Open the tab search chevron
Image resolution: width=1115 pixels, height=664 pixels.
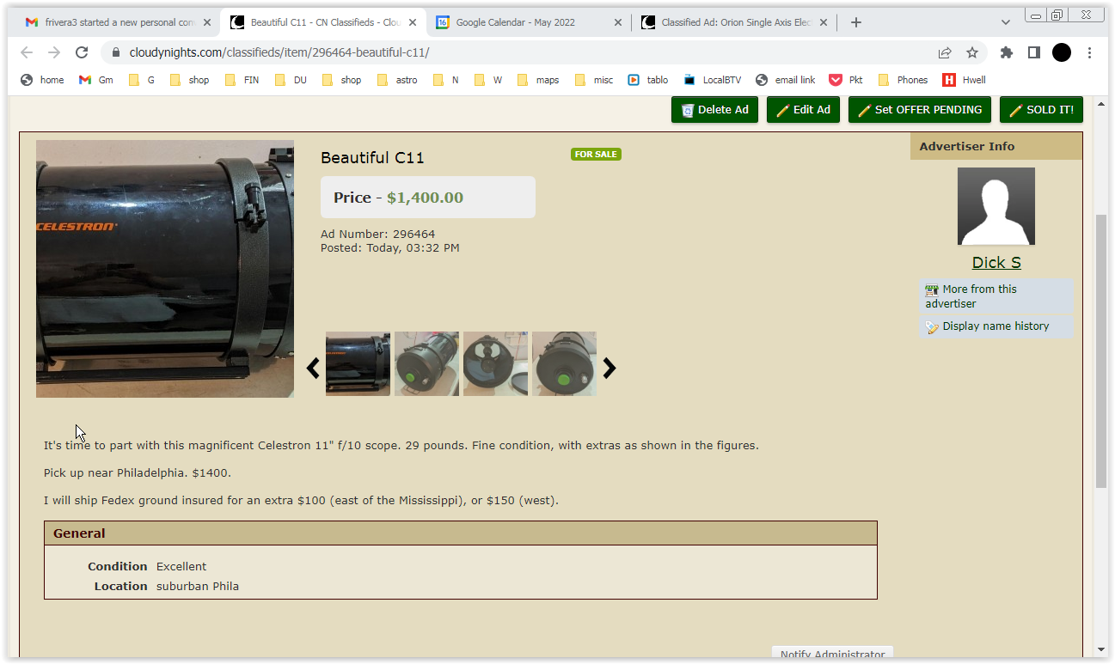[1006, 22]
